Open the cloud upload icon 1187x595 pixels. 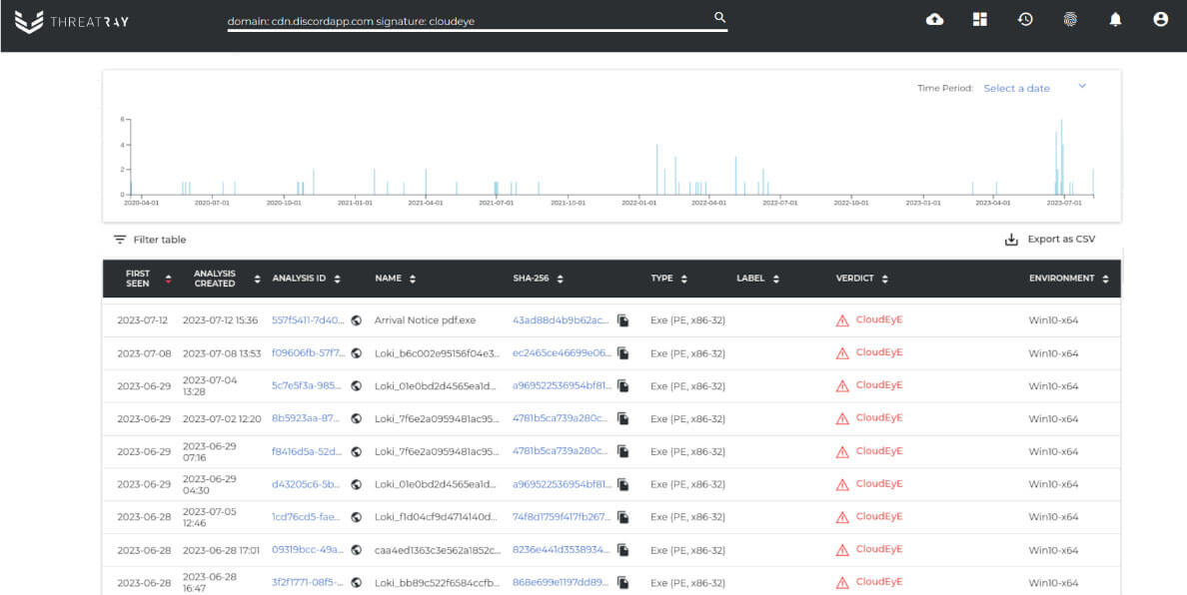pos(935,20)
